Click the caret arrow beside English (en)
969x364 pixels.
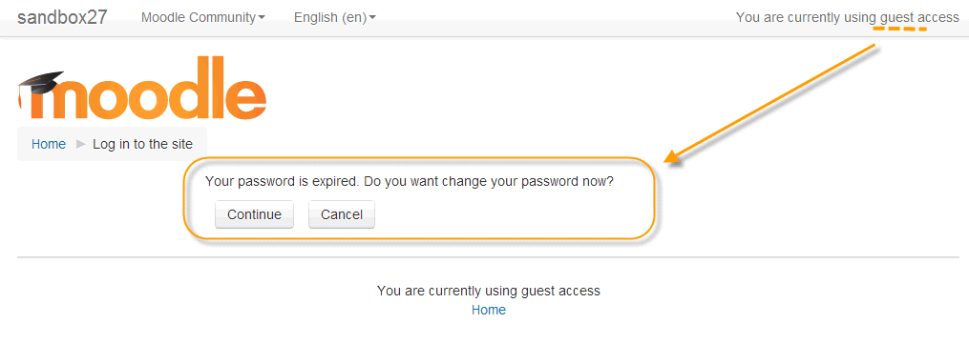372,18
